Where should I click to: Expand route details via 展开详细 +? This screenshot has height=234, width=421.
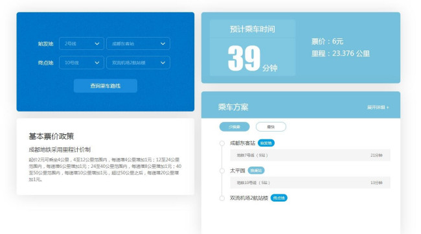[x=378, y=107]
